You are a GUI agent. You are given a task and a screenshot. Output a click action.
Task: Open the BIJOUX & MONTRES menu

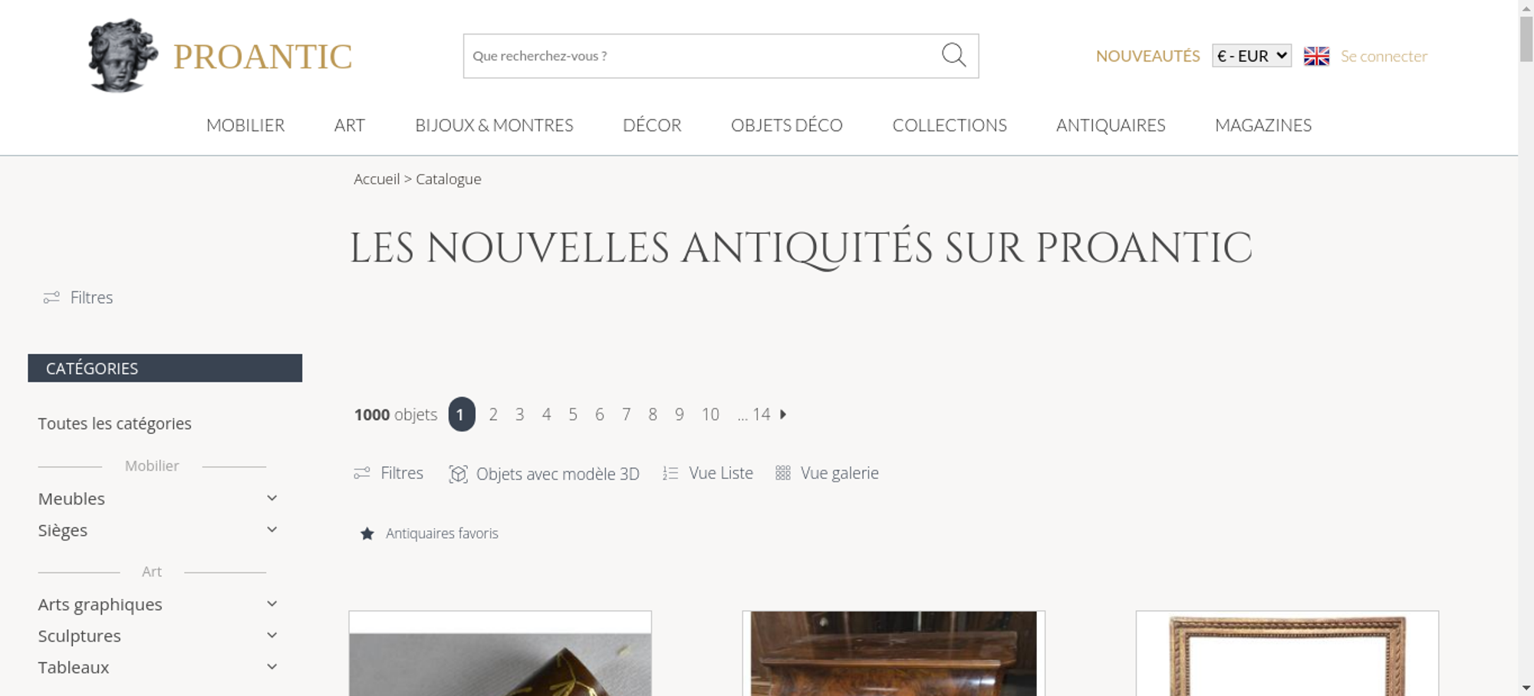tap(494, 125)
